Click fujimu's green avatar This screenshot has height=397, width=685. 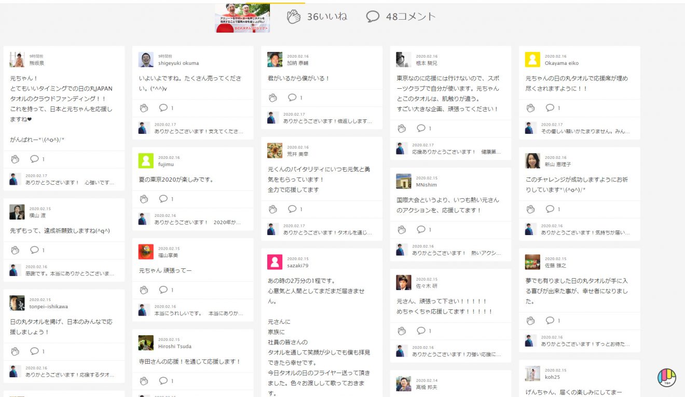click(x=146, y=160)
